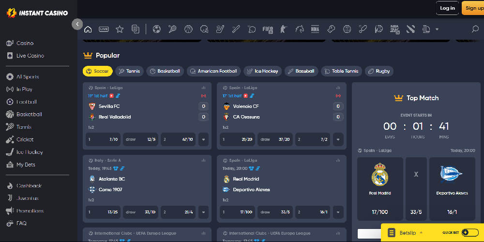Click the Log in button

[x=447, y=8]
